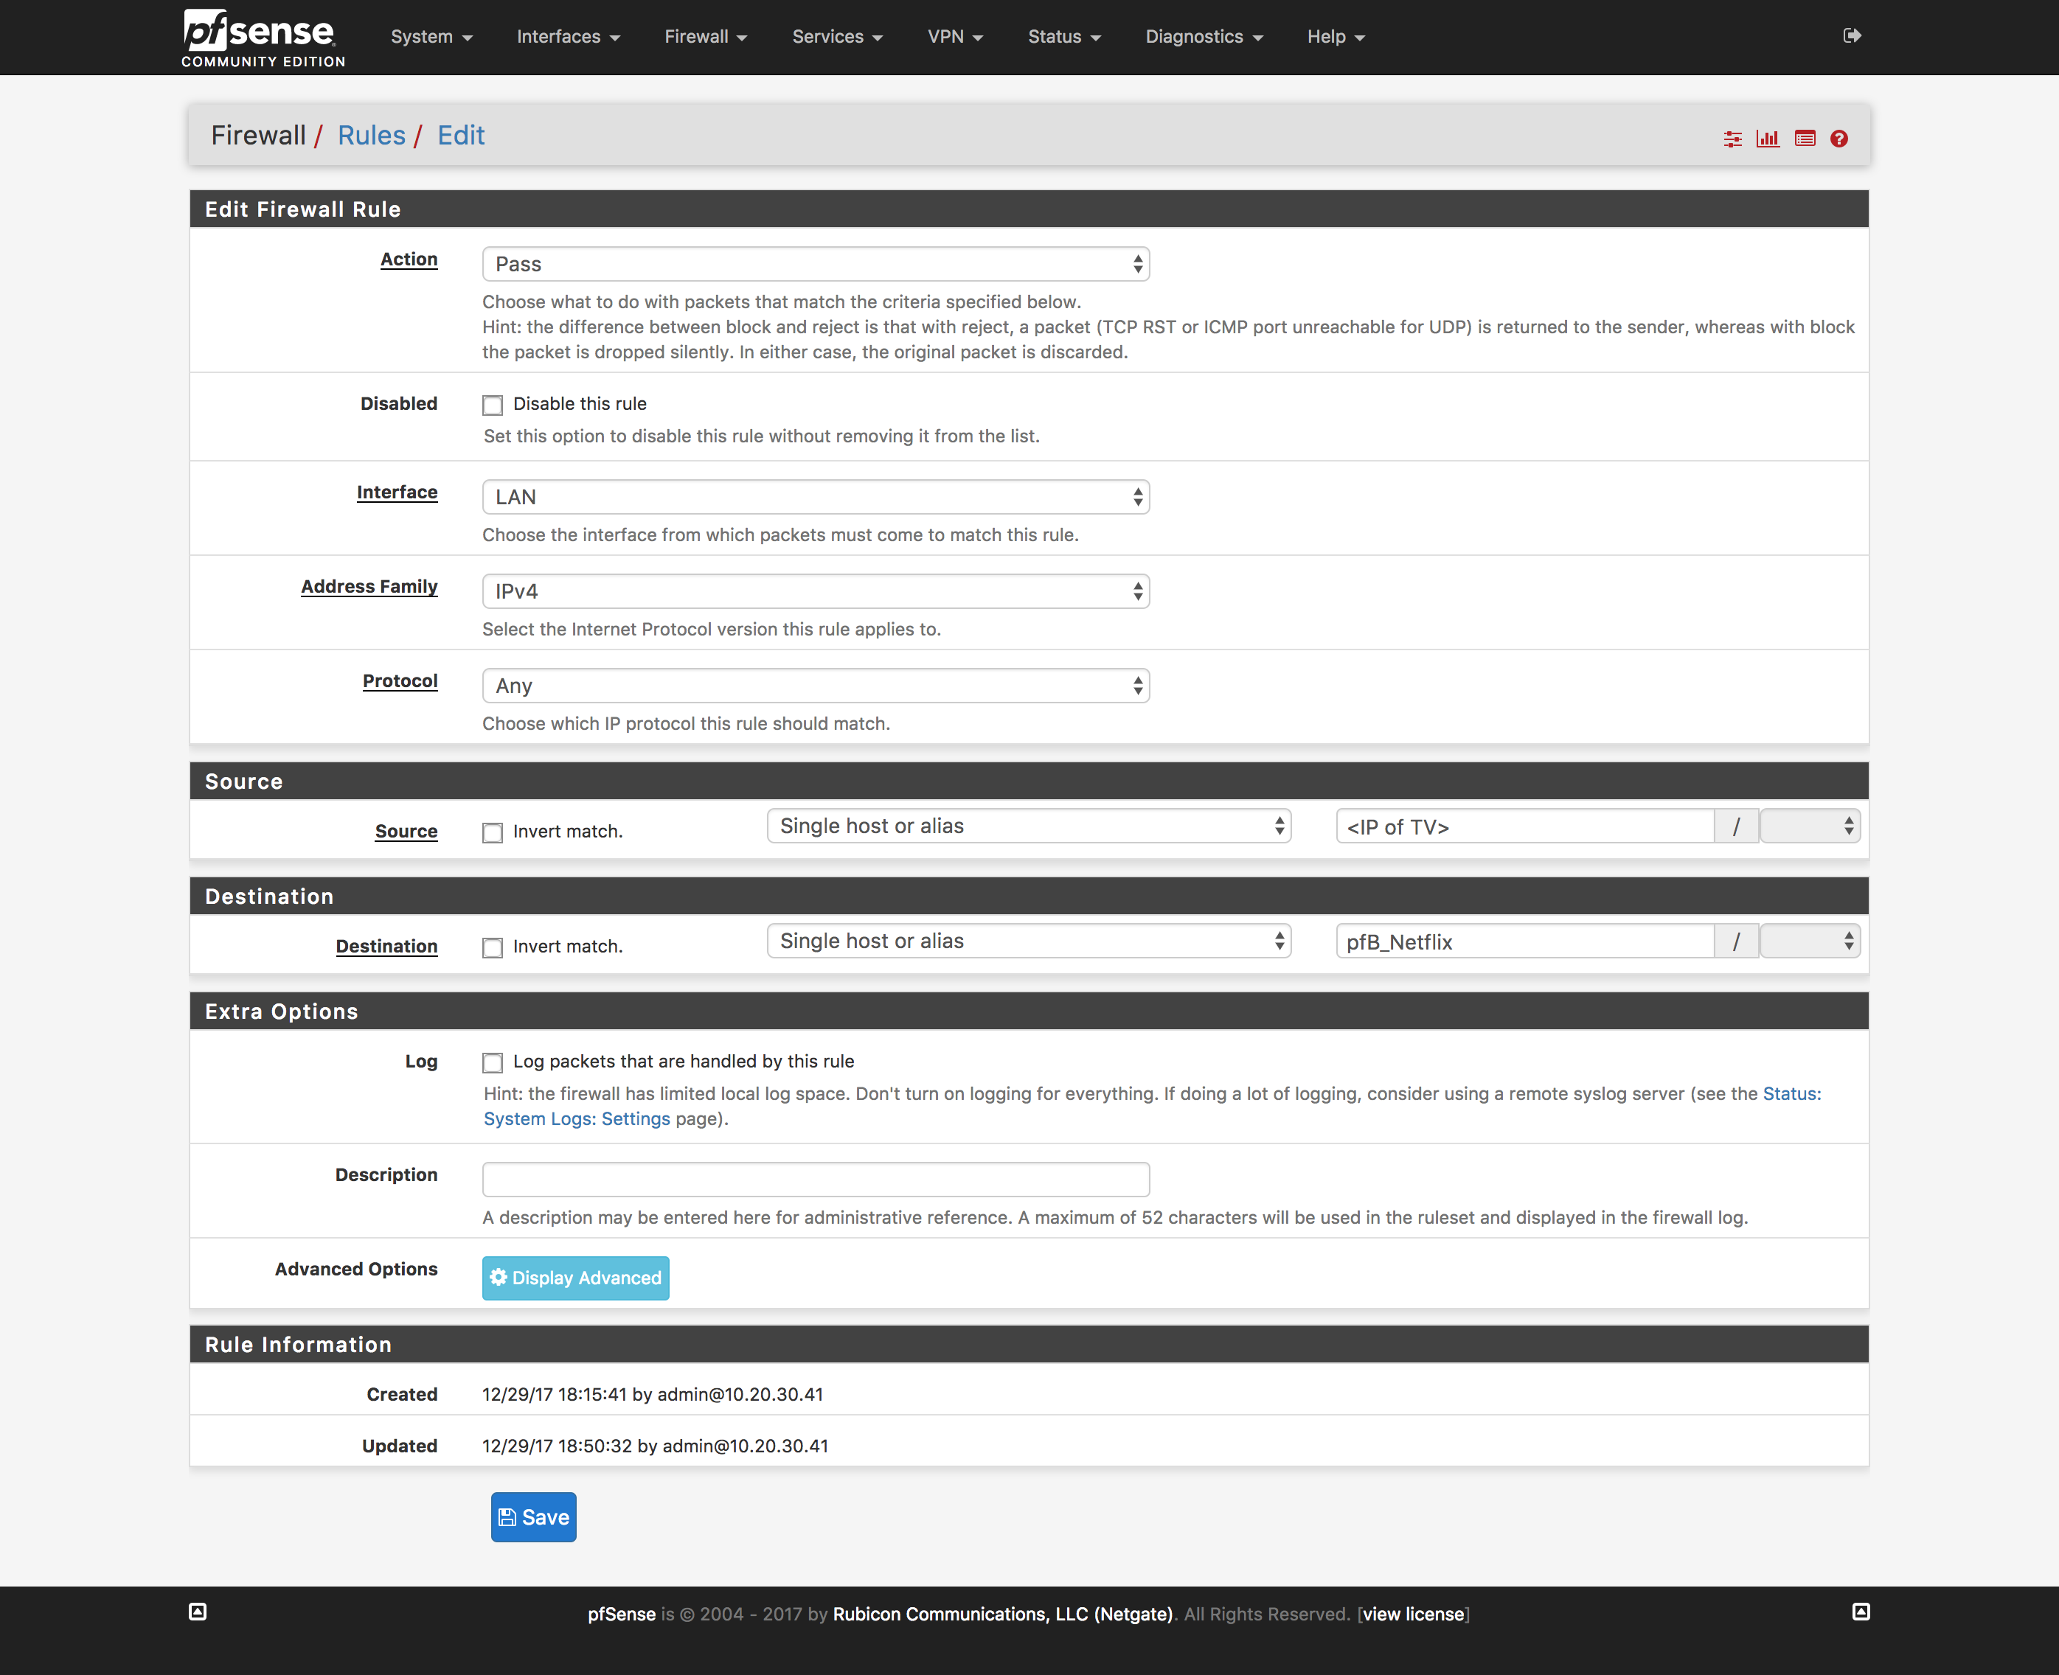Click the states summary chart icon

coord(1768,138)
